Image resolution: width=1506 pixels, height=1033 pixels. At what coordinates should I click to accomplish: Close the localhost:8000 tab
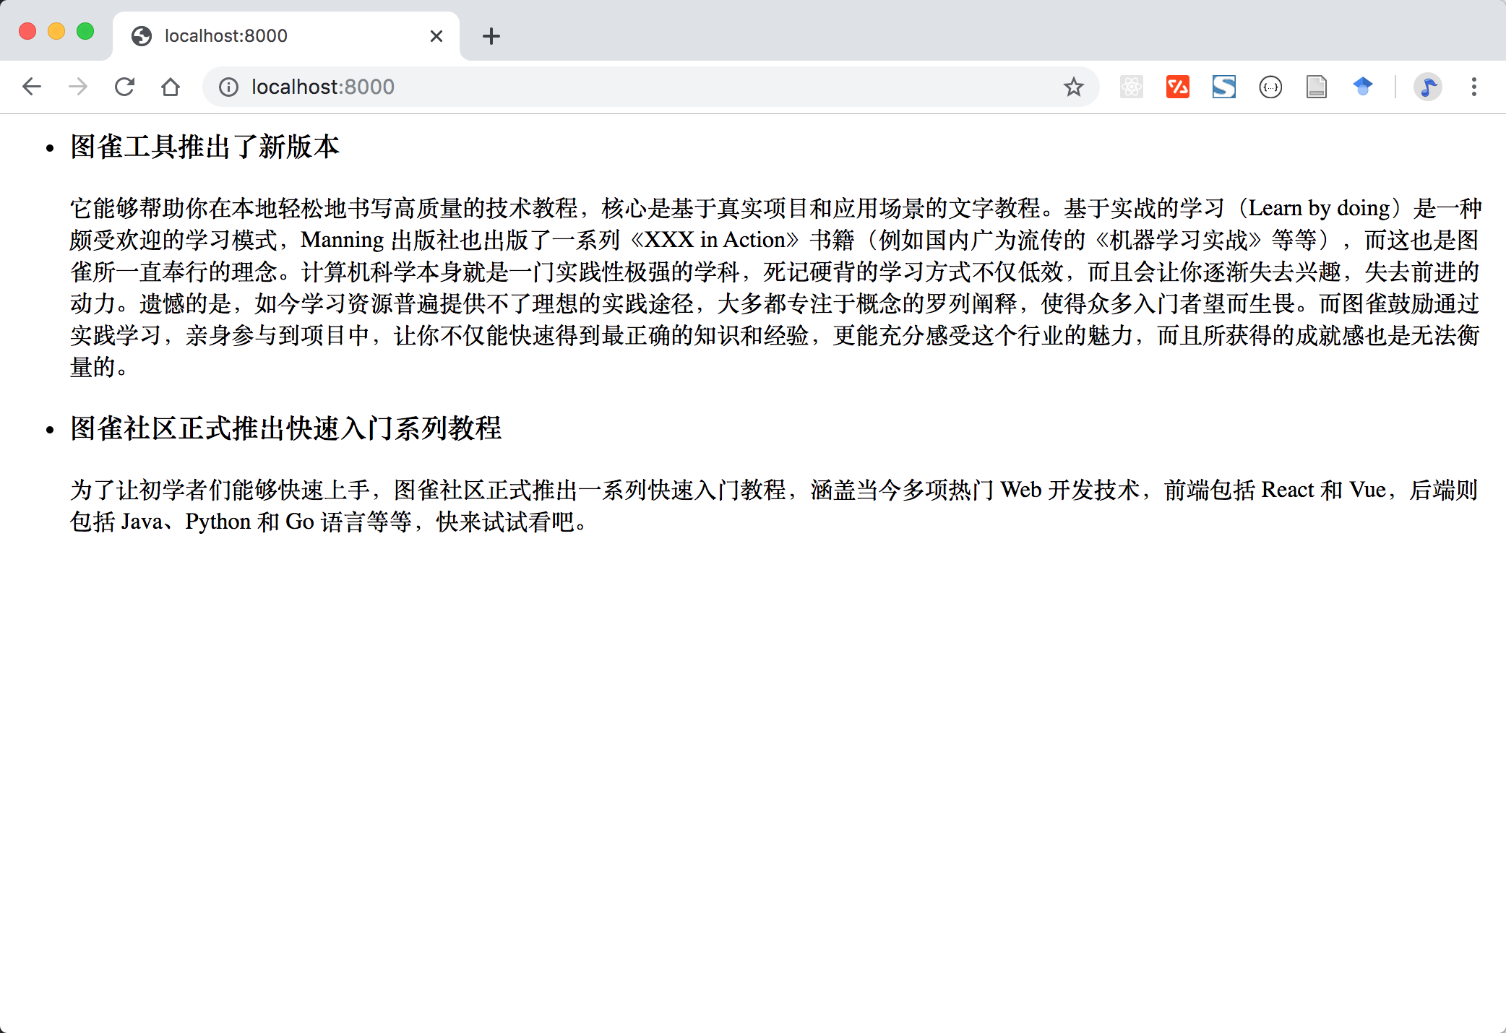[436, 36]
